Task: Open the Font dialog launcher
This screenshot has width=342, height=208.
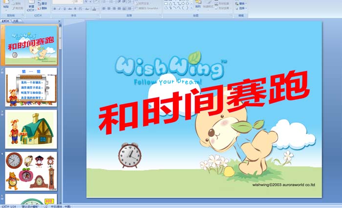Action: (98, 16)
